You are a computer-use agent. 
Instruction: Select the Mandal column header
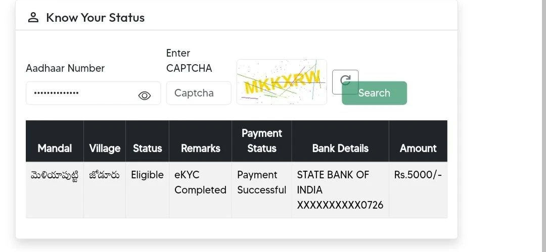click(55, 148)
